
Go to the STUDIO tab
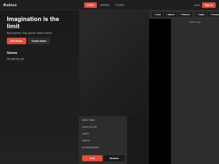(x=120, y=5)
